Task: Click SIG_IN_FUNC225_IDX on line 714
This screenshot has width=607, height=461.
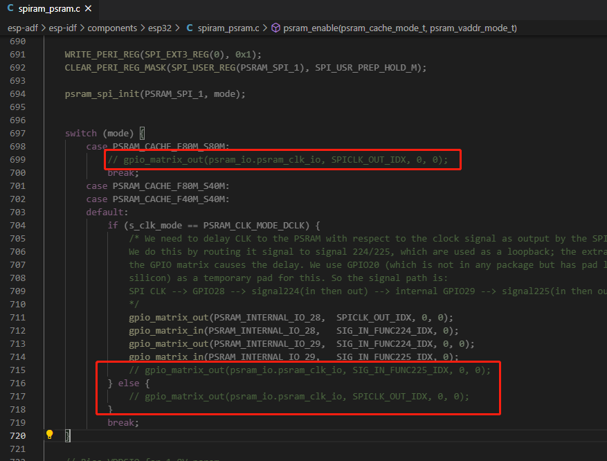Action: click(x=384, y=357)
